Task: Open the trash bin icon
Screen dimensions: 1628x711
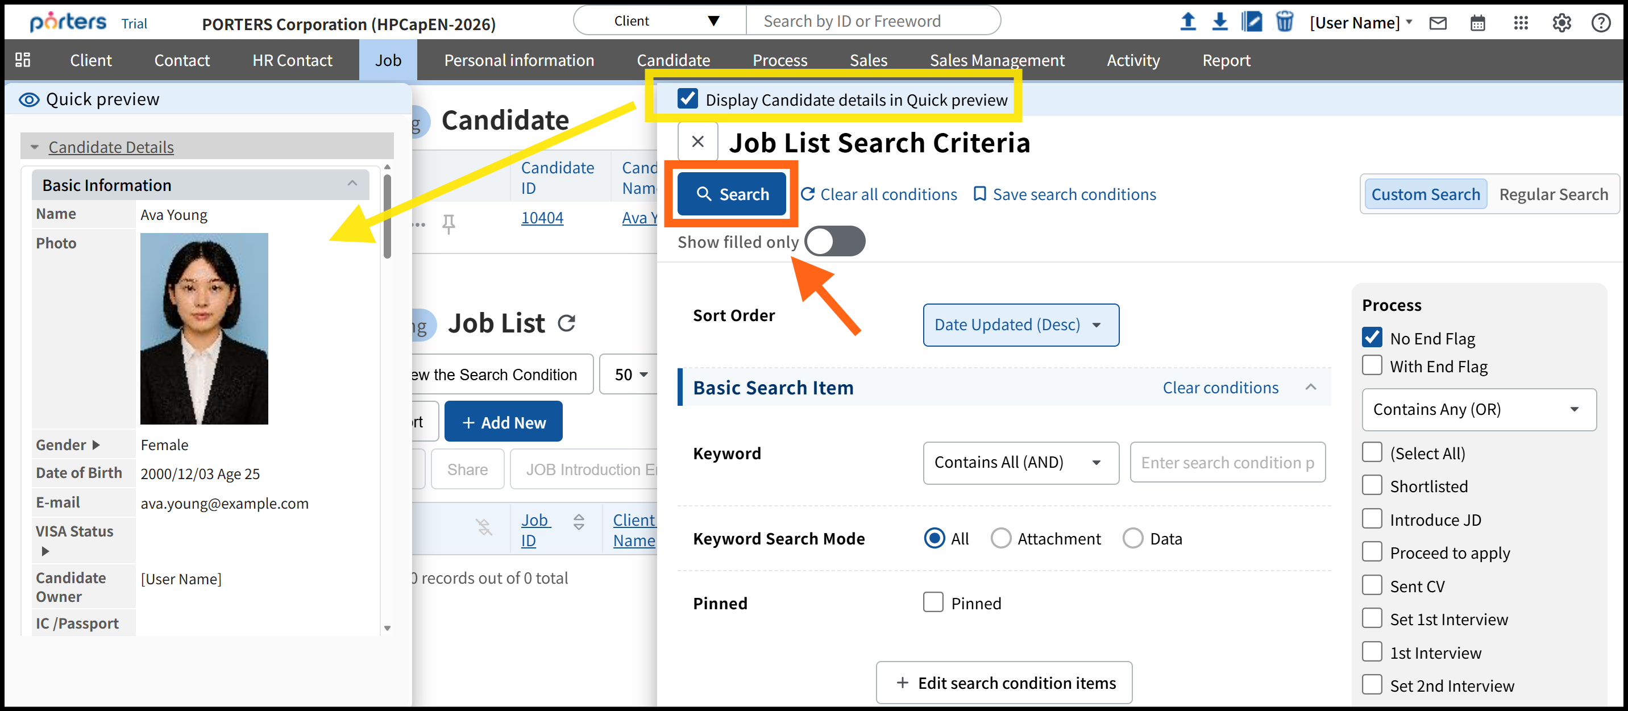Action: point(1284,22)
